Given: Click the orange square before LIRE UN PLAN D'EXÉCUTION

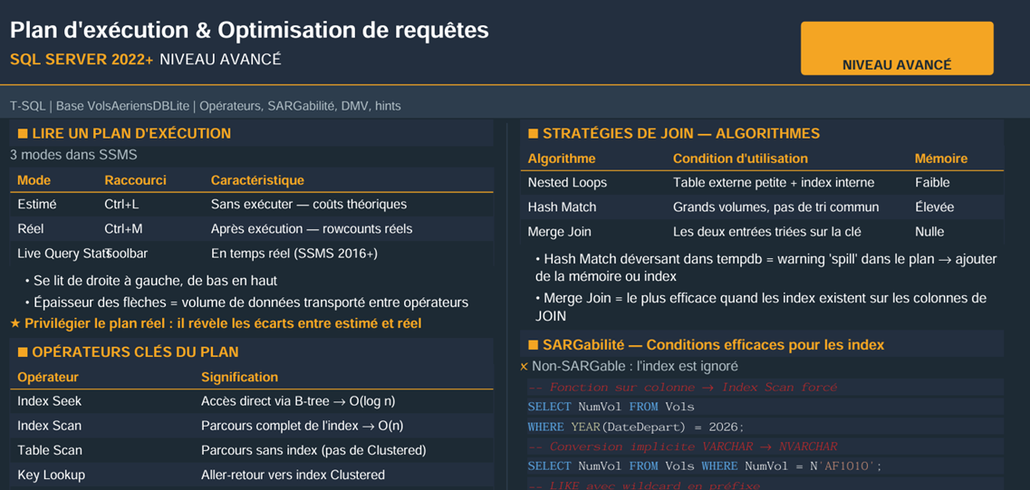Looking at the screenshot, I should (23, 134).
